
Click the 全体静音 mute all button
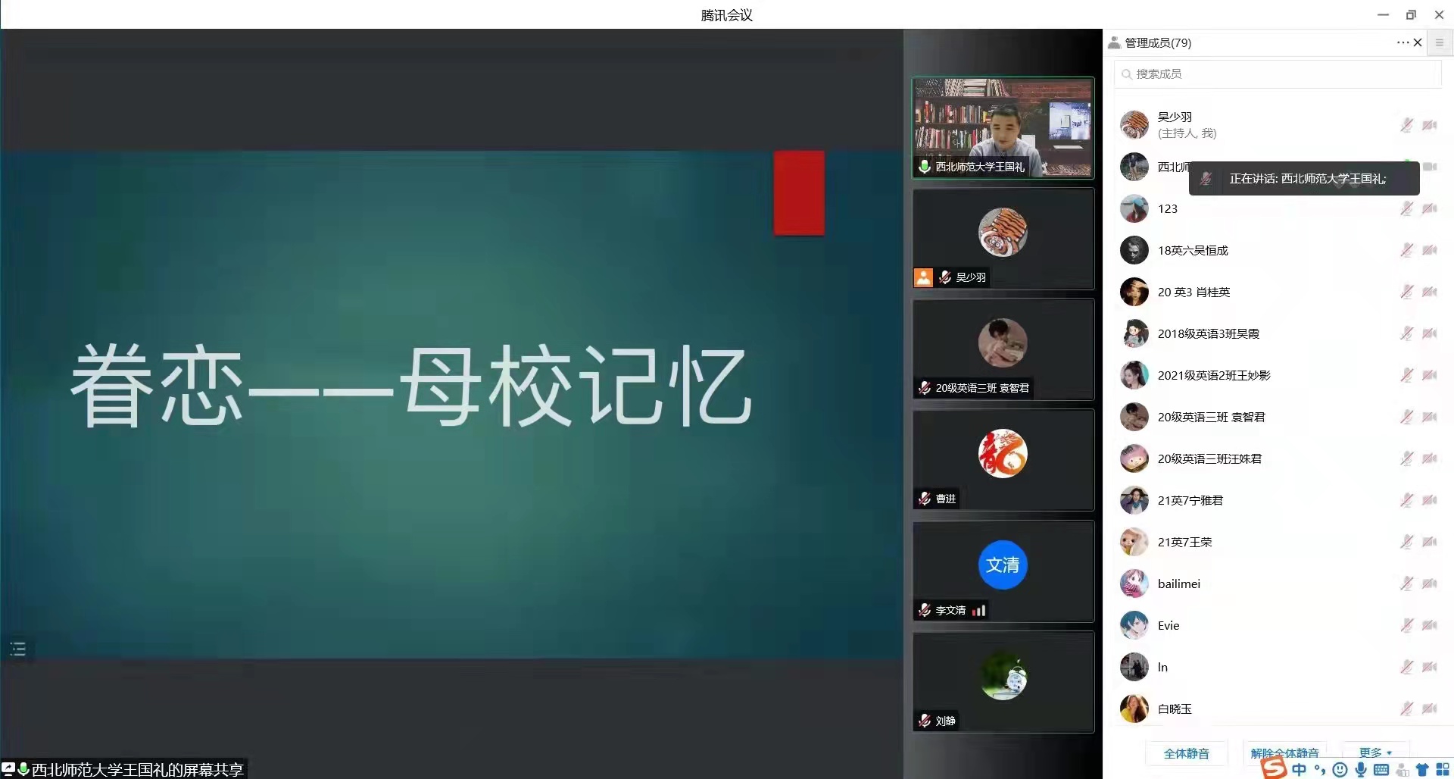pyautogui.click(x=1186, y=753)
